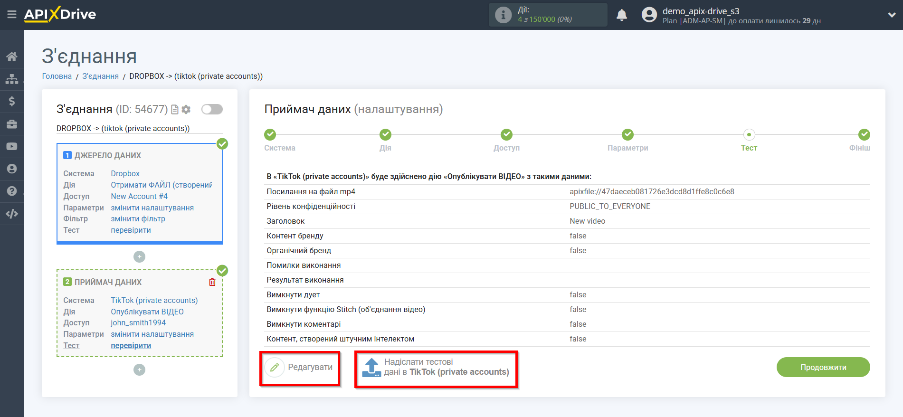Click the ApiX-Drive logo
The image size is (903, 417).
pos(60,14)
